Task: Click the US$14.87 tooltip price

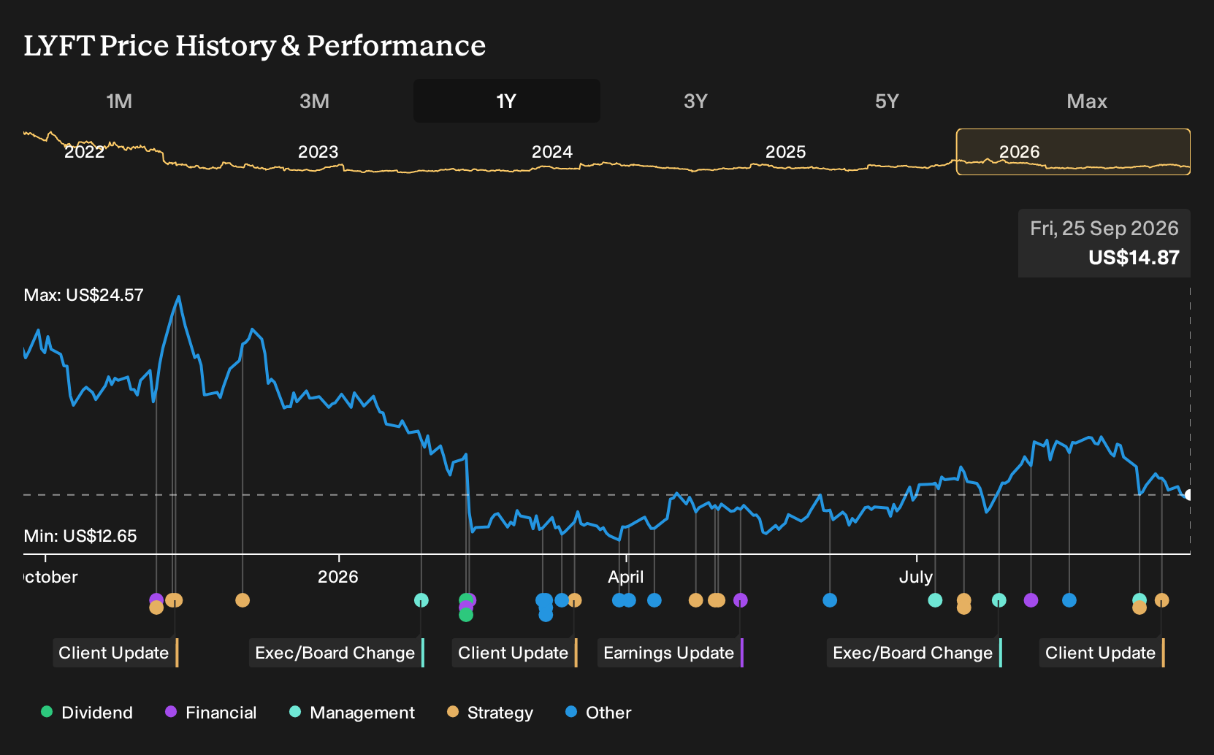Action: (x=1134, y=258)
